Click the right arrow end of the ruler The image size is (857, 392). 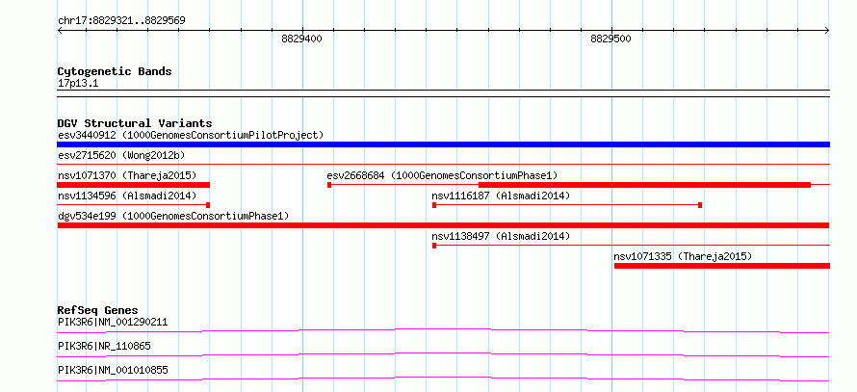pyautogui.click(x=827, y=31)
